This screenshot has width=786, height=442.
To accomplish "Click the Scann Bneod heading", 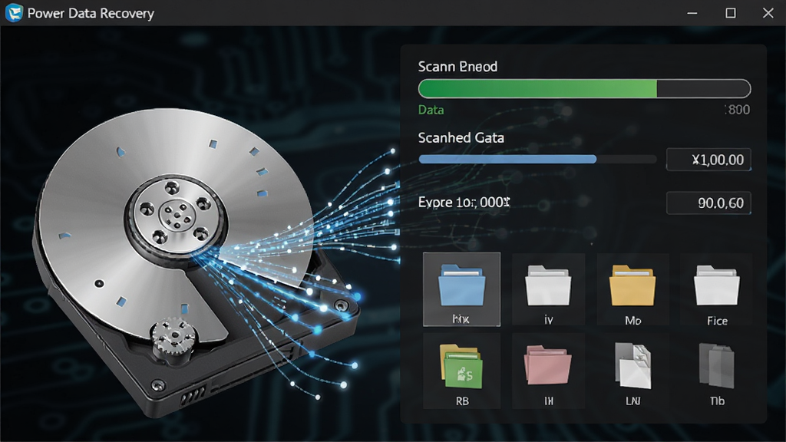I will point(457,66).
